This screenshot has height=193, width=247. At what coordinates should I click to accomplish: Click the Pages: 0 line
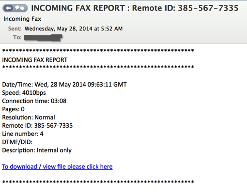(x=13, y=109)
